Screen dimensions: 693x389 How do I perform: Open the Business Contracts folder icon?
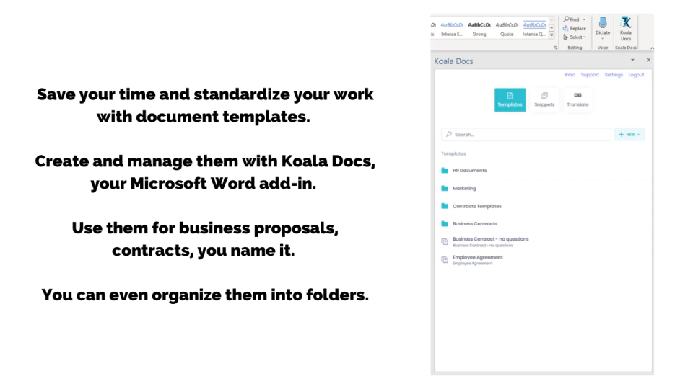coord(445,223)
